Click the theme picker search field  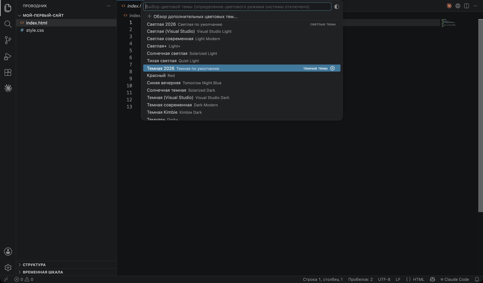[237, 7]
